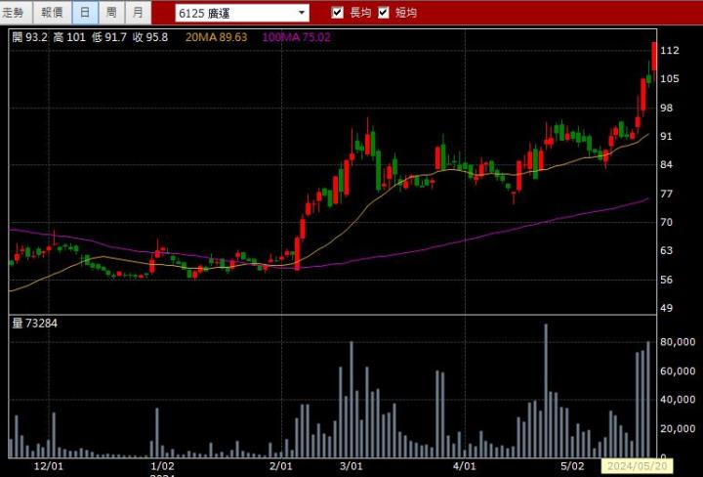The width and height of the screenshot is (703, 477).
Task: Expand the stock symbol dropdown arrow
Action: pyautogui.click(x=301, y=13)
